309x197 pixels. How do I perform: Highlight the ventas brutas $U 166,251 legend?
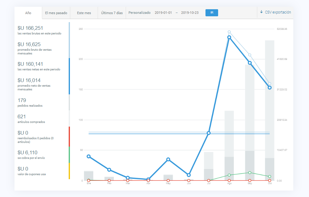(x=39, y=30)
